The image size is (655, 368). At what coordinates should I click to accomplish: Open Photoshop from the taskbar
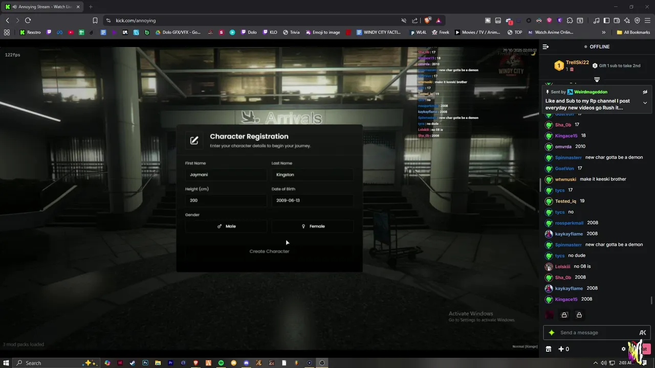[x=145, y=363]
